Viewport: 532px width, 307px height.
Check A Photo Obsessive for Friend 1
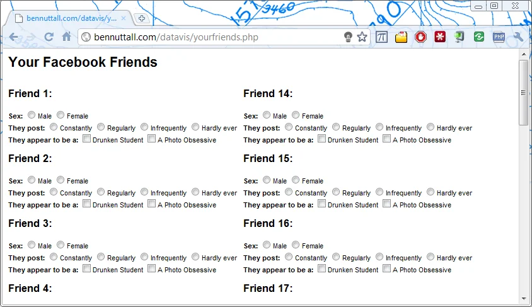(x=152, y=139)
